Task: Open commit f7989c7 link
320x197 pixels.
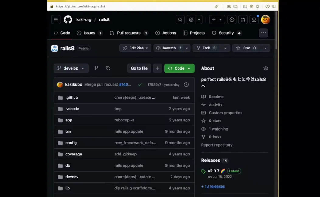Action: point(155,85)
